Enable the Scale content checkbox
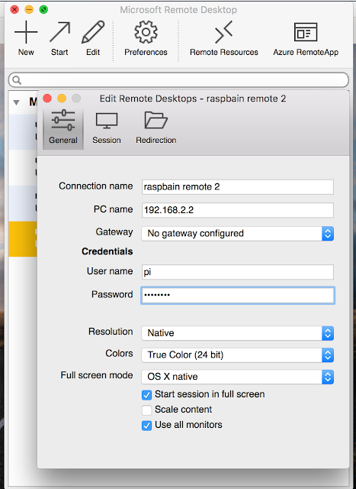This screenshot has height=489, width=356. (x=146, y=410)
